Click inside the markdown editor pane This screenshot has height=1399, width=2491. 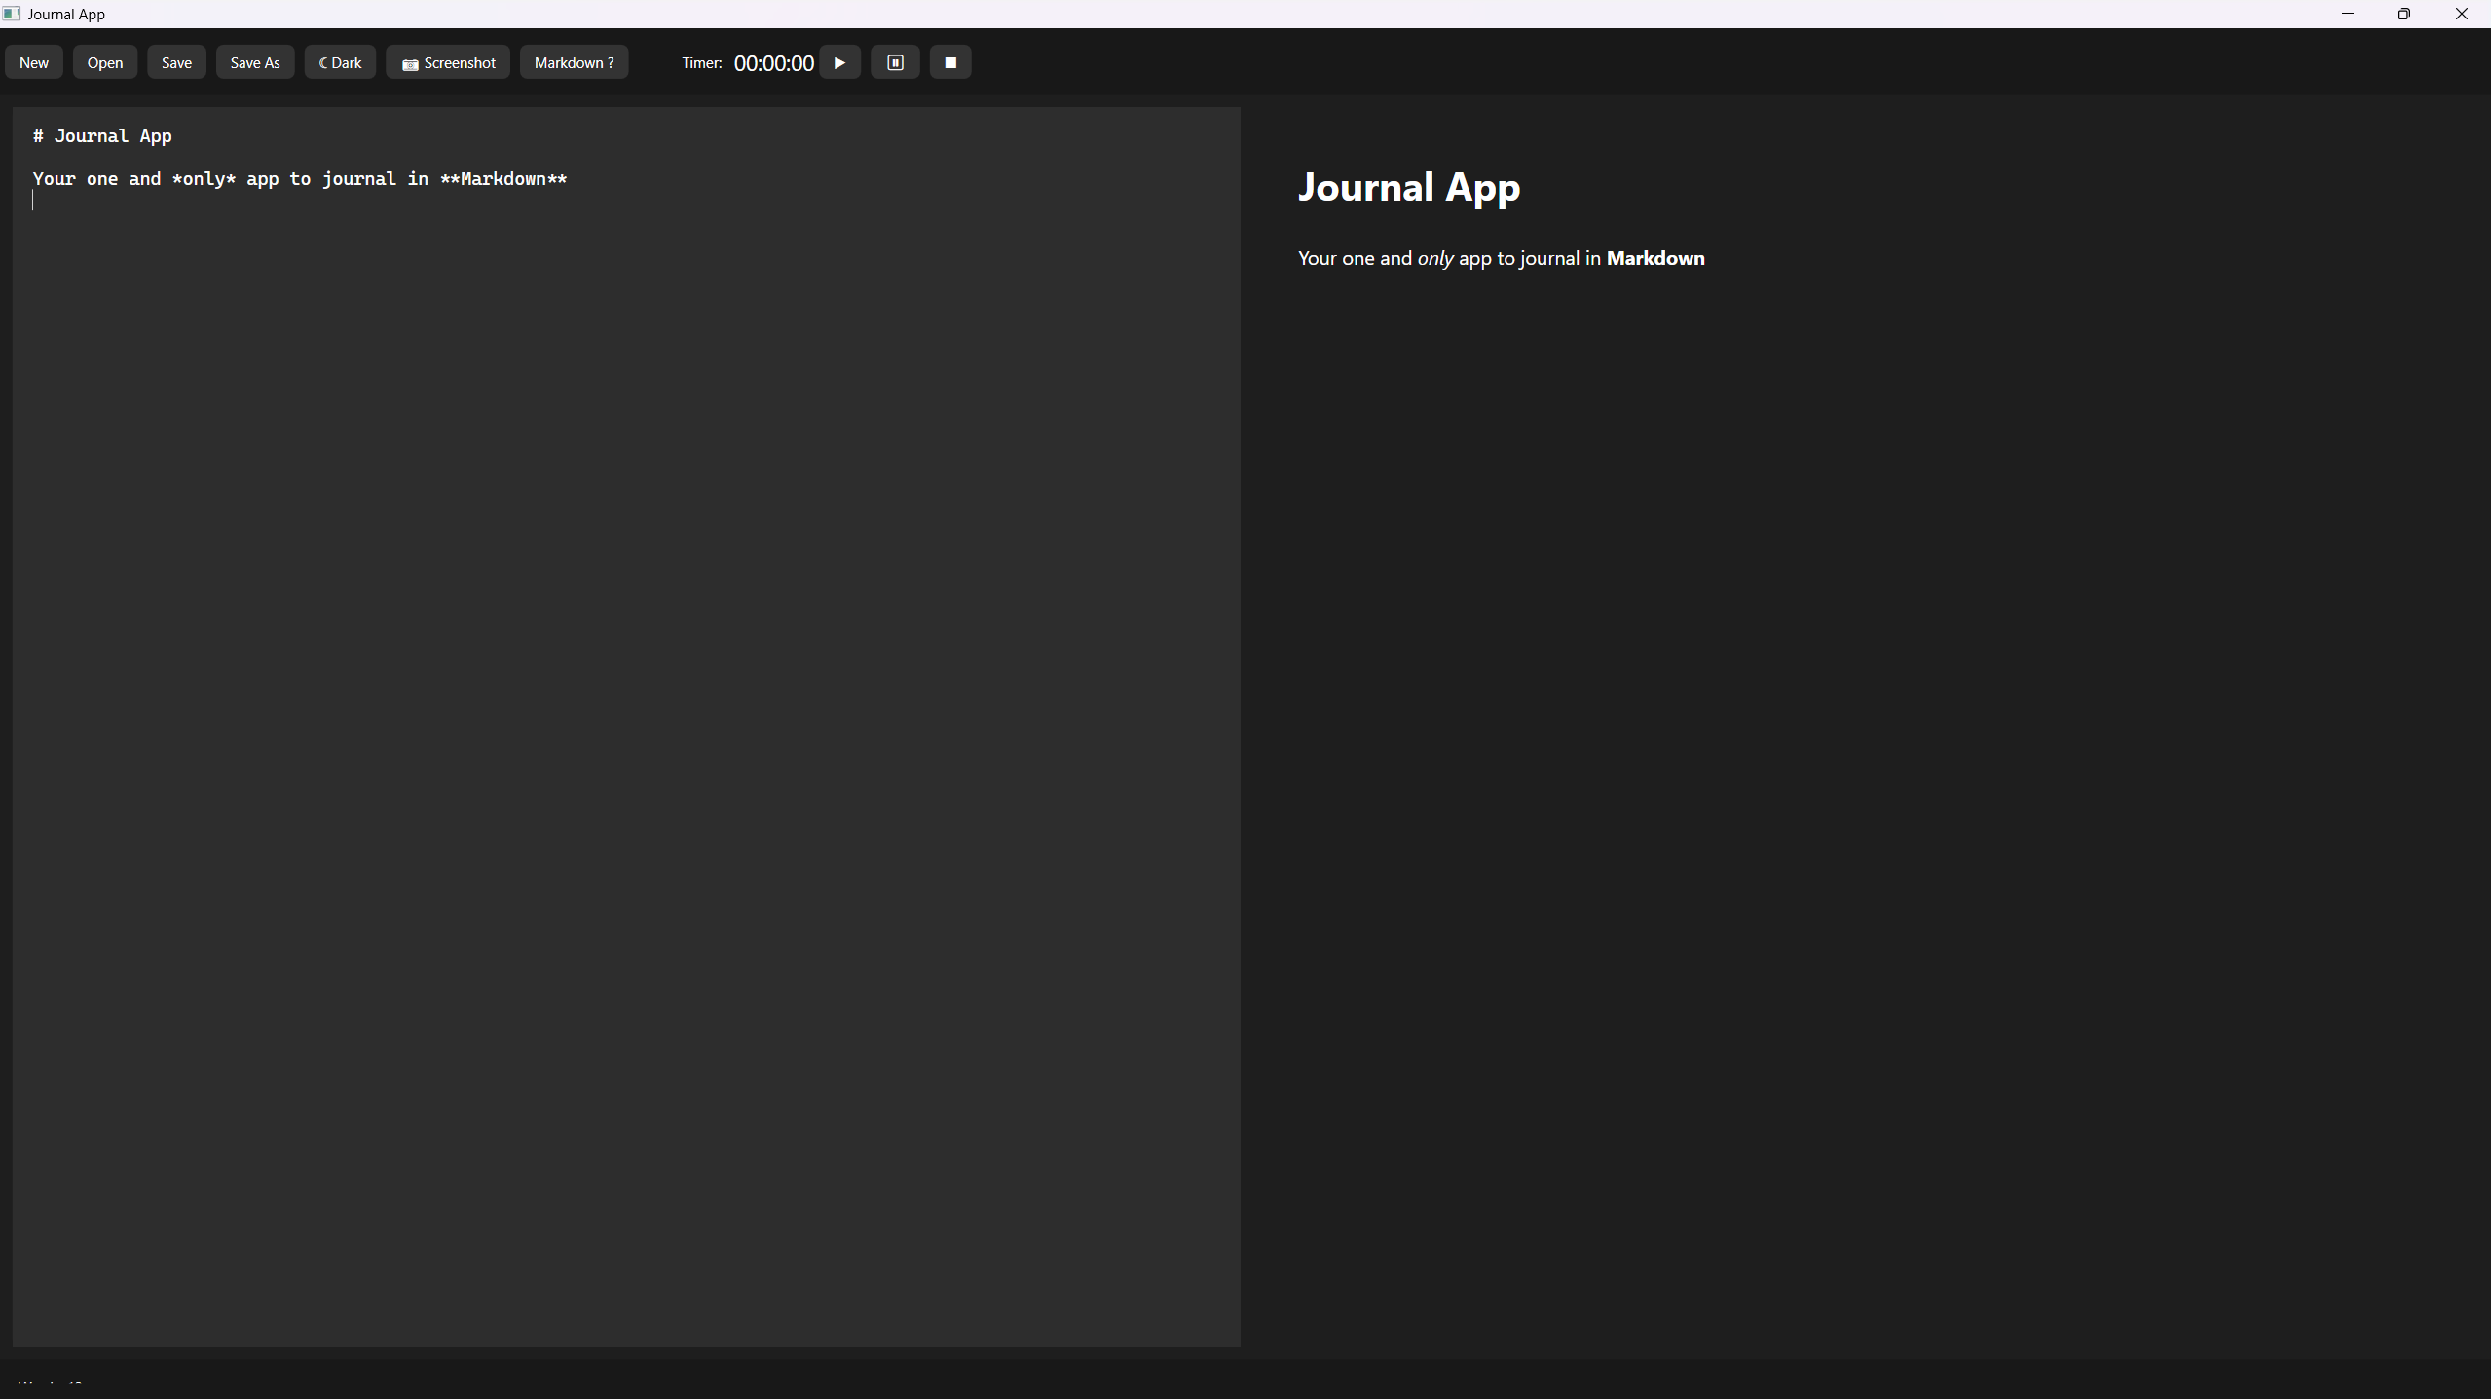[626, 727]
